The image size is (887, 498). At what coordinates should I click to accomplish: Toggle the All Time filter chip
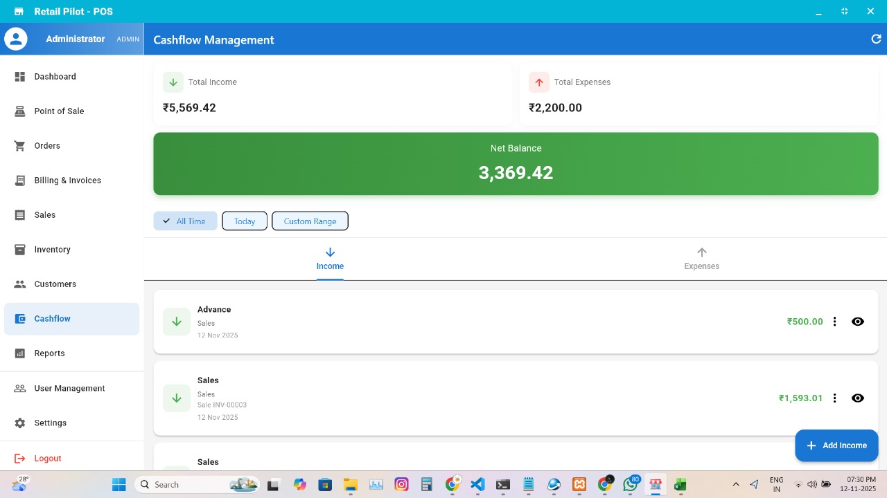click(x=185, y=221)
